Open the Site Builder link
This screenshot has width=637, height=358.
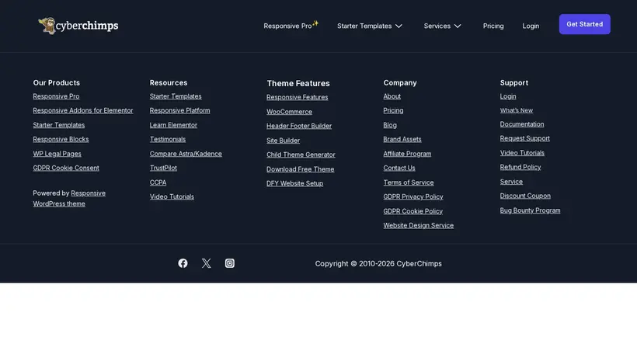[x=284, y=141]
